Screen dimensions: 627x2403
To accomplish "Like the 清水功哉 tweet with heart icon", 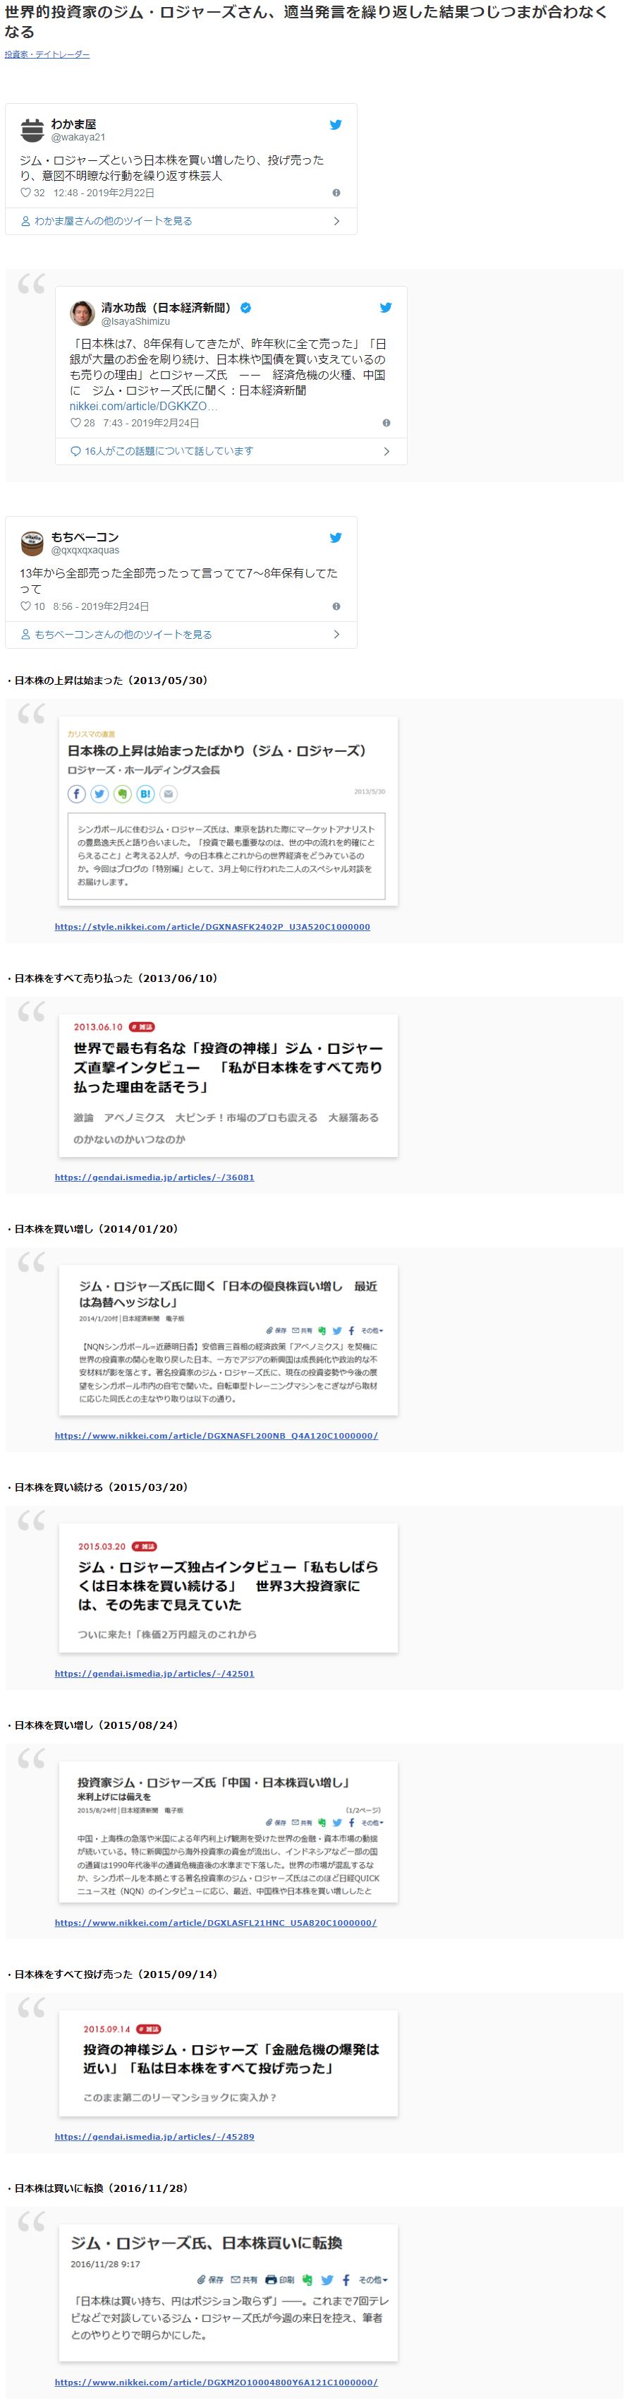I will click(x=75, y=424).
